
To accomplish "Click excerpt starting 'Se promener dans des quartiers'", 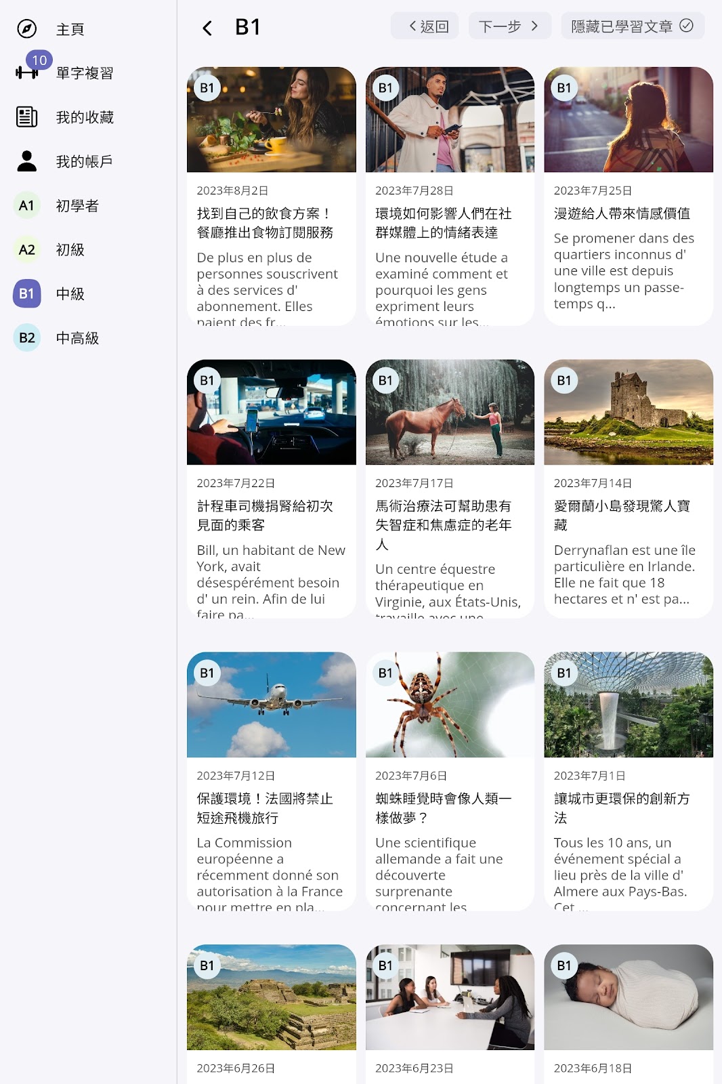I will pyautogui.click(x=624, y=271).
